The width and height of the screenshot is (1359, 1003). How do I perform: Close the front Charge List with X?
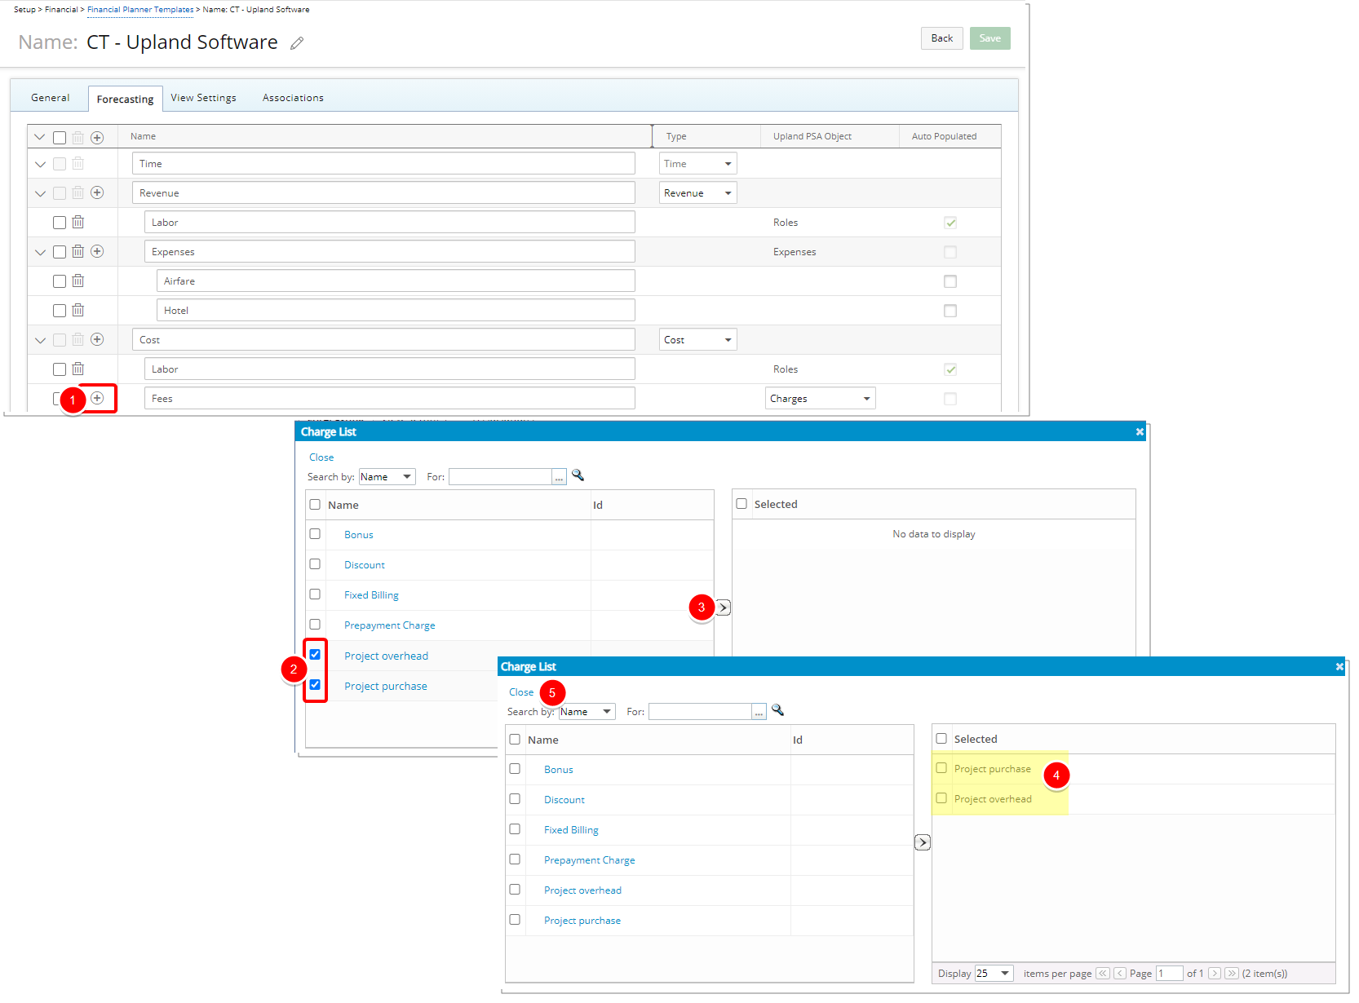[1339, 667]
